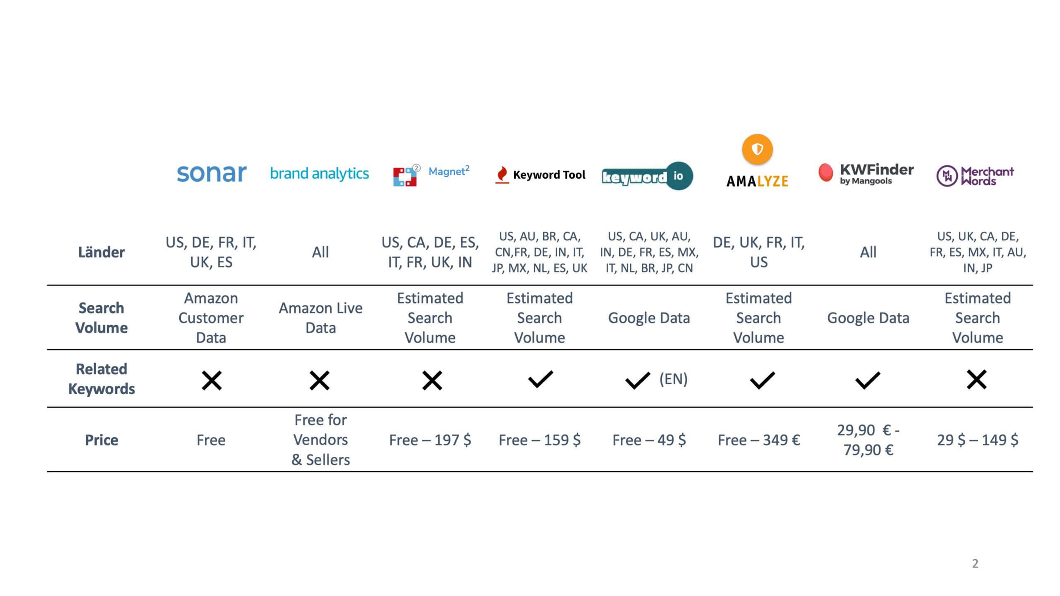Click the '29 $ – 149 $' price
Screen dimensions: 1060x596
[x=977, y=440]
